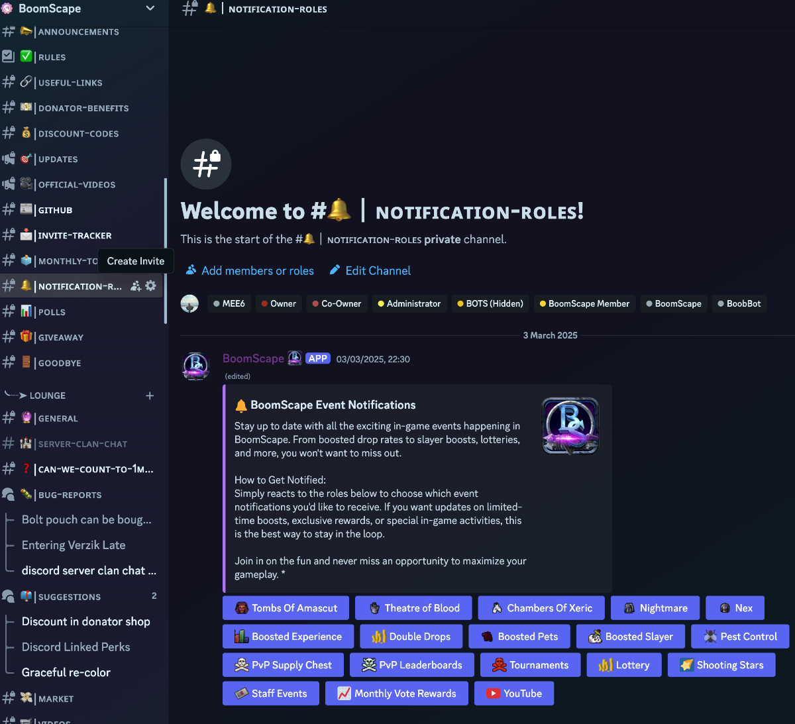795x724 pixels.
Task: Add a channel to the LOUNGE category
Action: [150, 395]
